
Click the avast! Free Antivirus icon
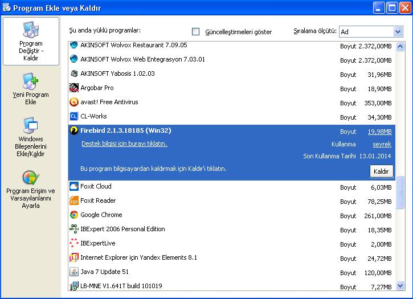pyautogui.click(x=74, y=102)
